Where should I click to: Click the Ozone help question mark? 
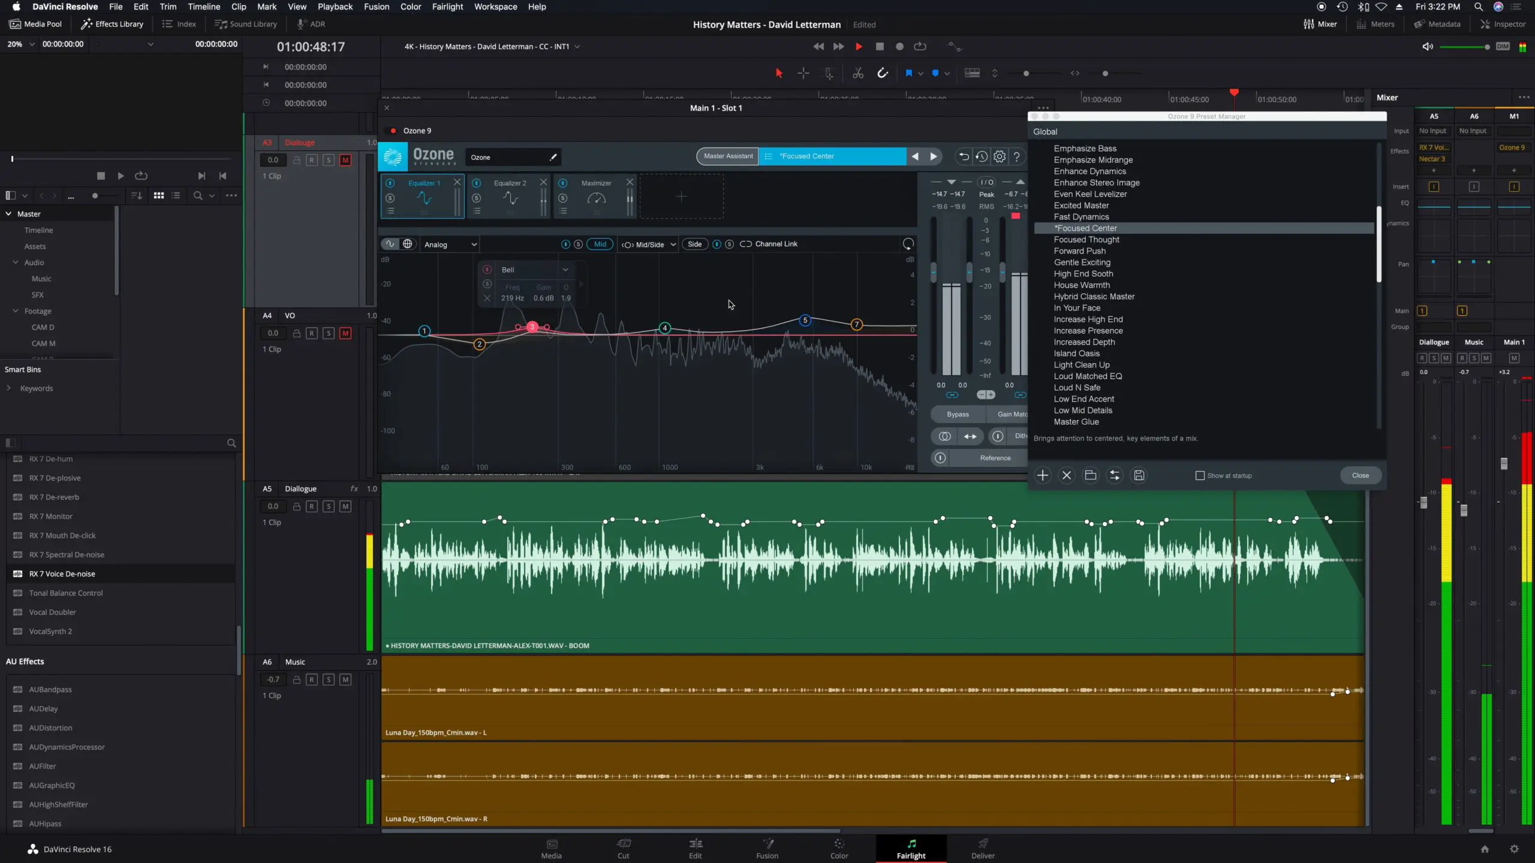pyautogui.click(x=1017, y=156)
